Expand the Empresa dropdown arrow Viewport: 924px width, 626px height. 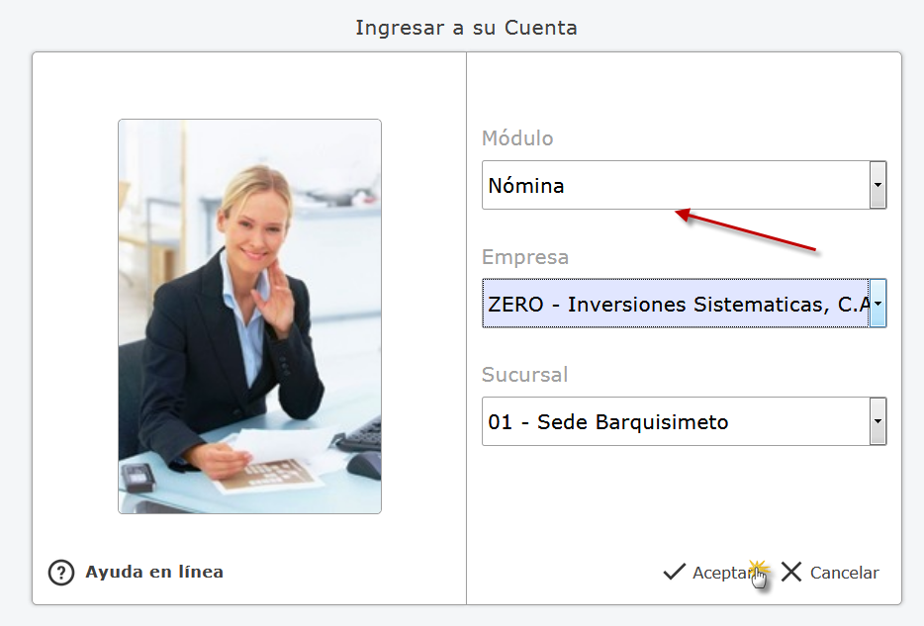coord(878,304)
